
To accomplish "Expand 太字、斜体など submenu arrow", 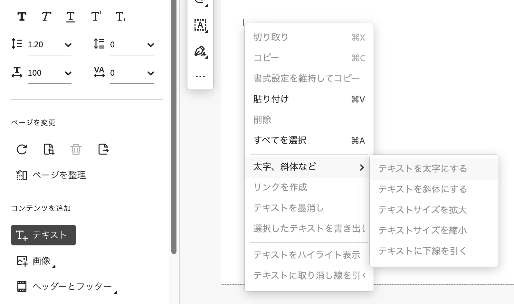I will pos(362,167).
